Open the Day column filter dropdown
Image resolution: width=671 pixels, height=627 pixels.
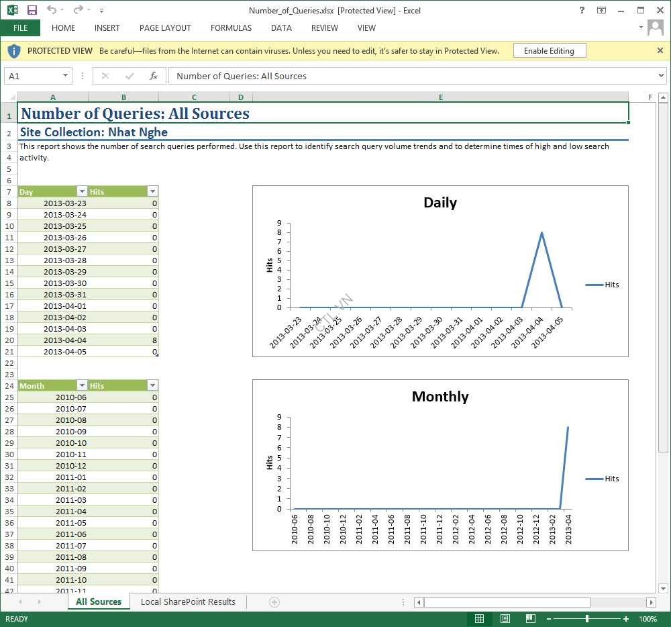82,192
